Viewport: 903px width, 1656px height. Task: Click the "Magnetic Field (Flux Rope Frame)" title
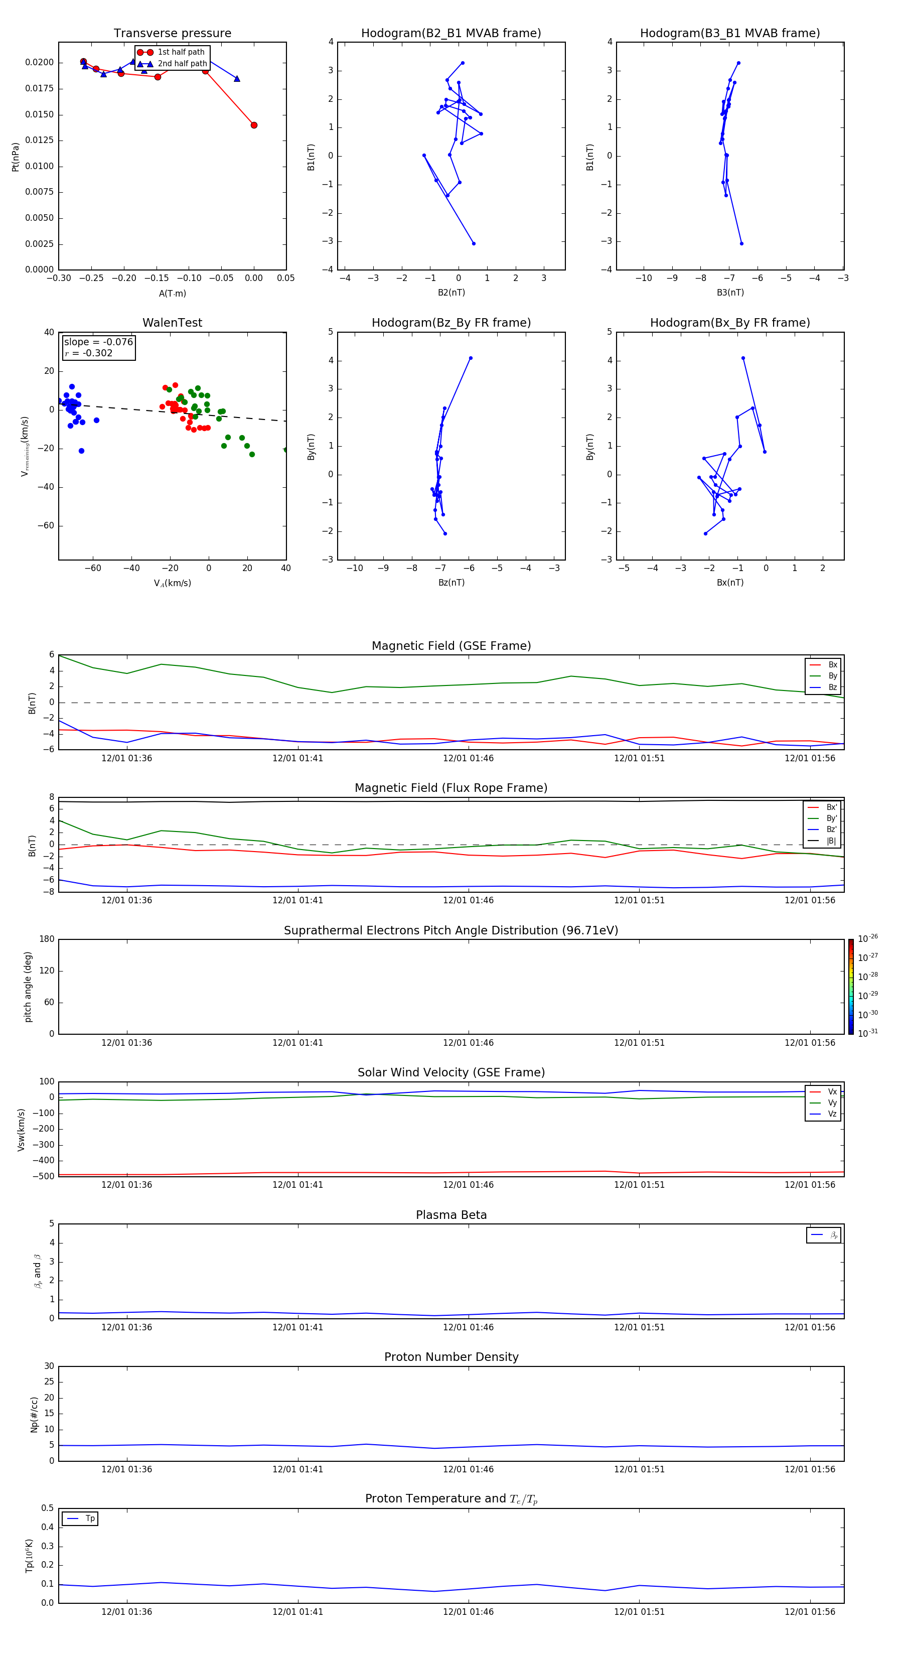click(x=451, y=788)
